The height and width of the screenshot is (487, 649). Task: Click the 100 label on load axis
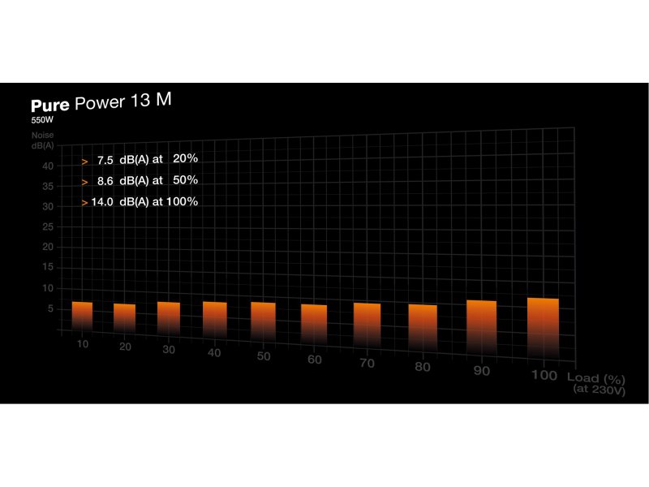(544, 376)
